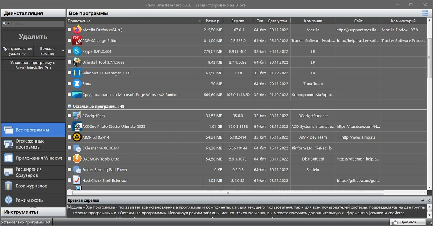Viewport: 433px width, 226px height.
Task: Click the Удалить button
Action: [x=33, y=37]
